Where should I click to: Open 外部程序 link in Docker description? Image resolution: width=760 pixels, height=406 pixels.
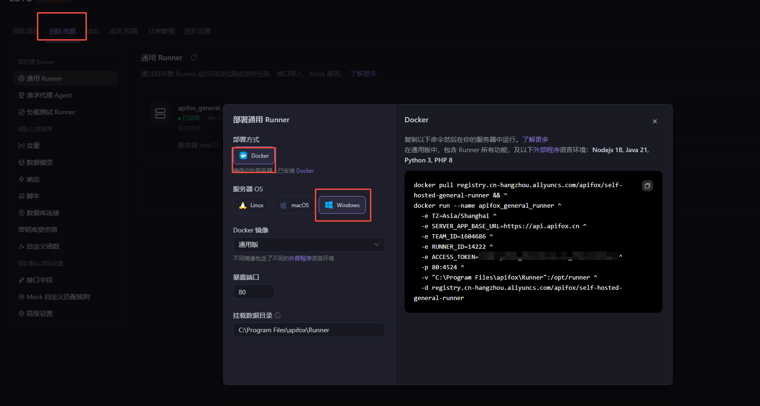click(x=547, y=150)
